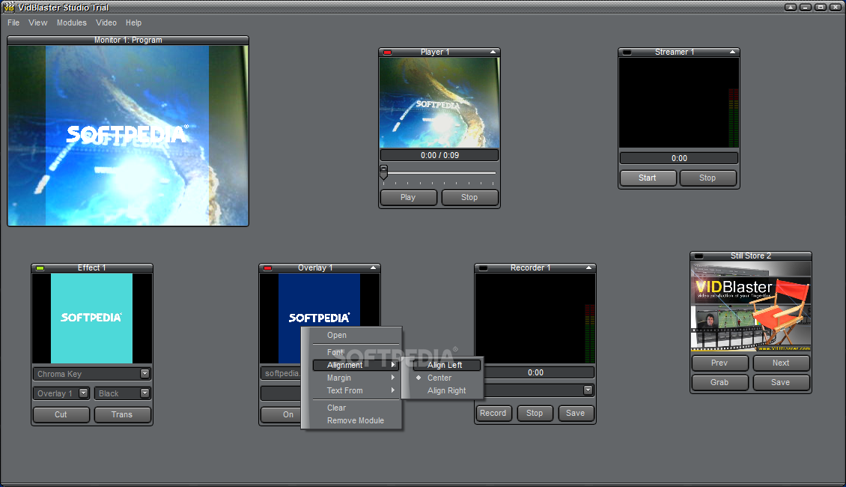Click the On button in Overlay 1

pos(281,414)
